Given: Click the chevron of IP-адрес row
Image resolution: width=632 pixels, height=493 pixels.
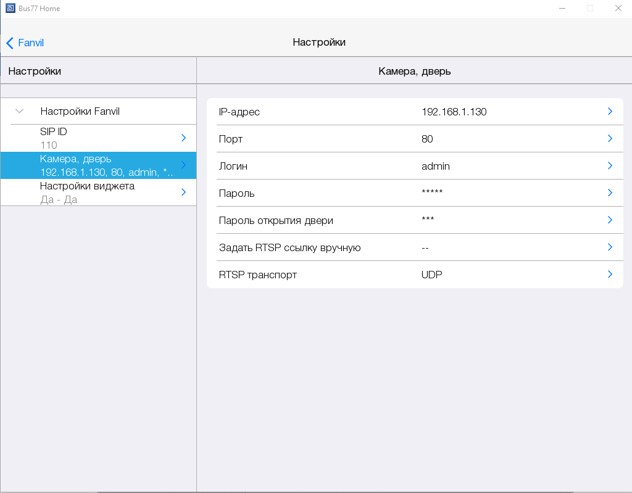Looking at the screenshot, I should point(610,112).
